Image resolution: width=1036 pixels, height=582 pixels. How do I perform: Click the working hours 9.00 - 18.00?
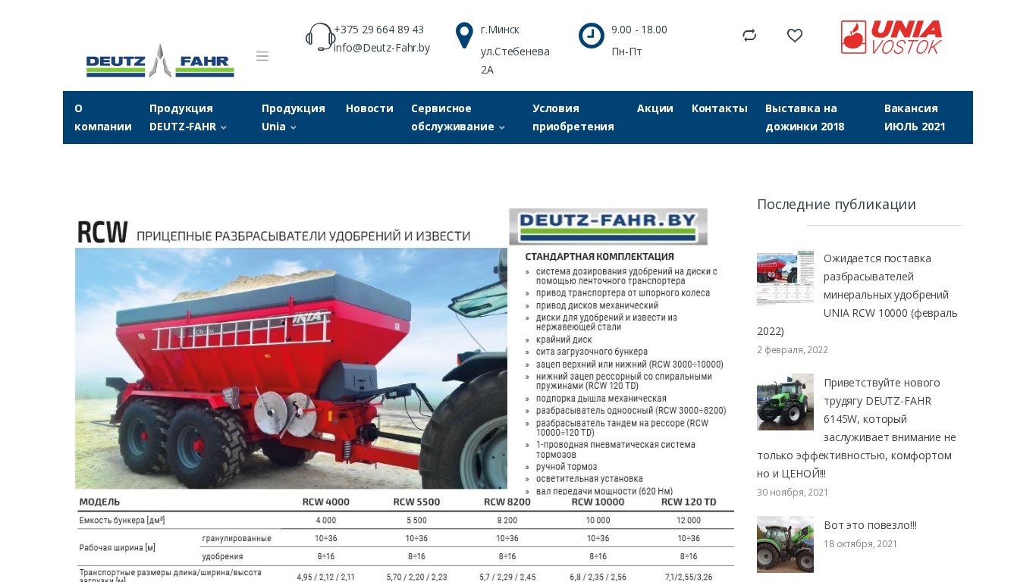pos(639,30)
